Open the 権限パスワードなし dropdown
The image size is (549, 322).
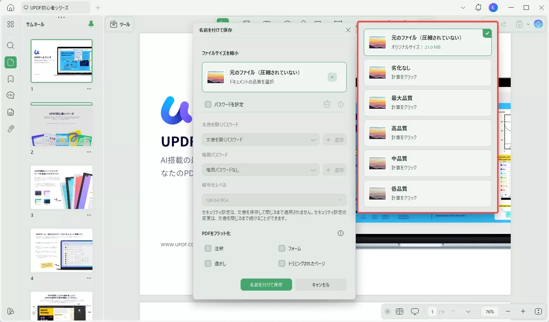click(x=261, y=170)
